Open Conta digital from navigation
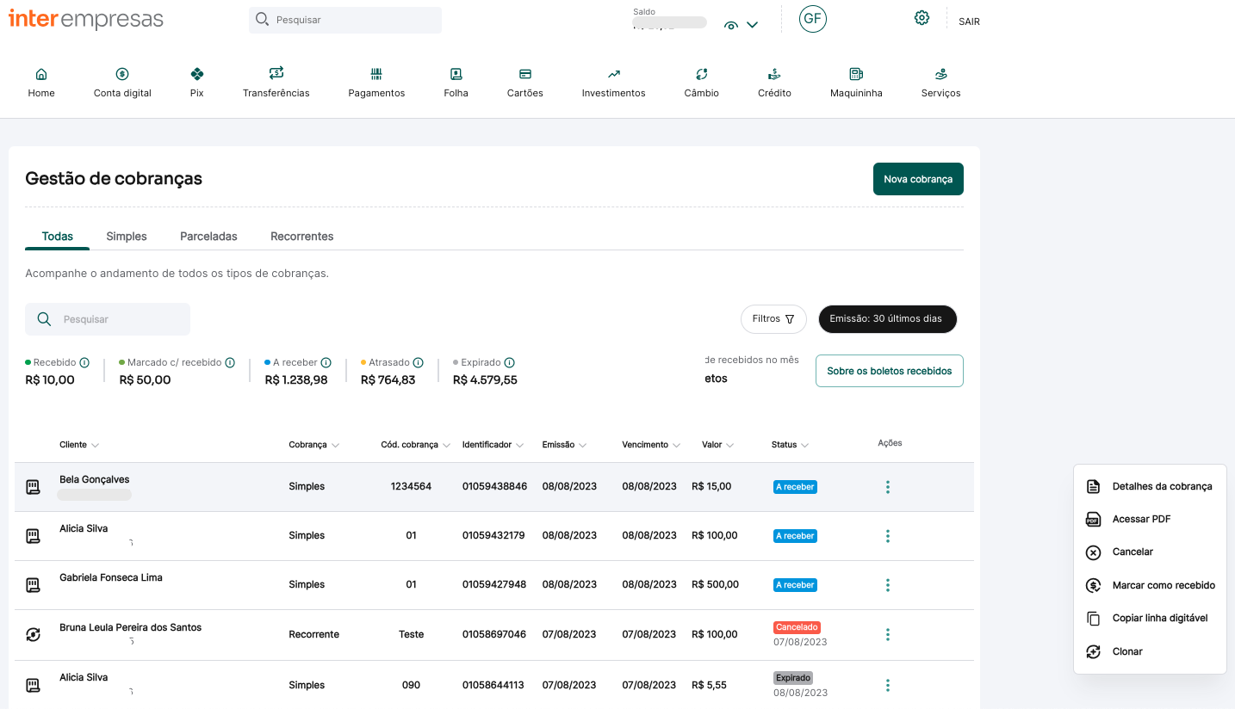 point(122,83)
